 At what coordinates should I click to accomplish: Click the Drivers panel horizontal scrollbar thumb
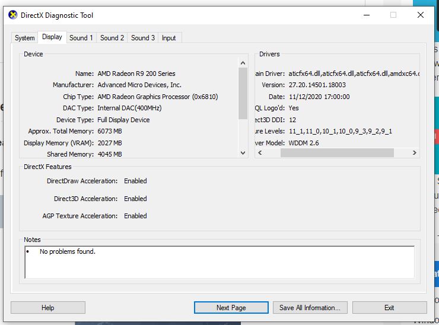click(337, 153)
